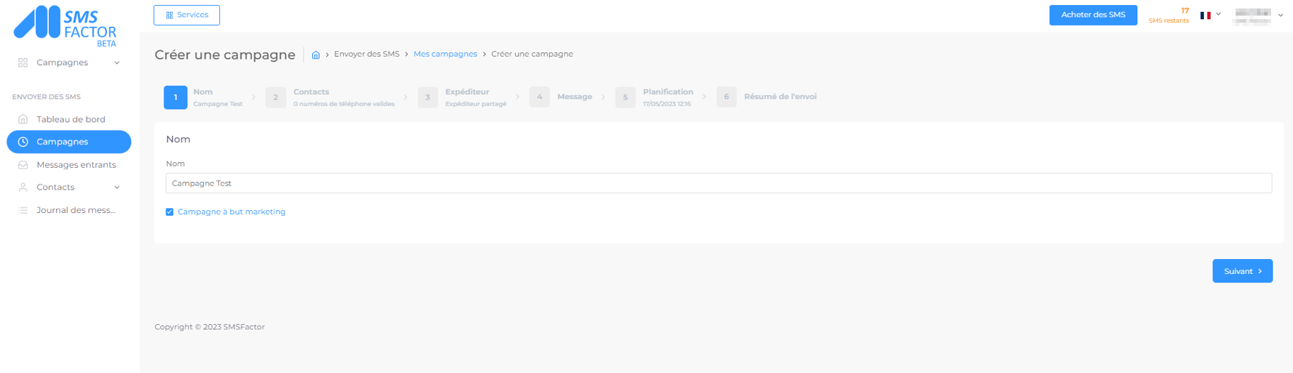The width and height of the screenshot is (1293, 373).
Task: Open Mes campagnes breadcrumb link
Action: coord(444,54)
